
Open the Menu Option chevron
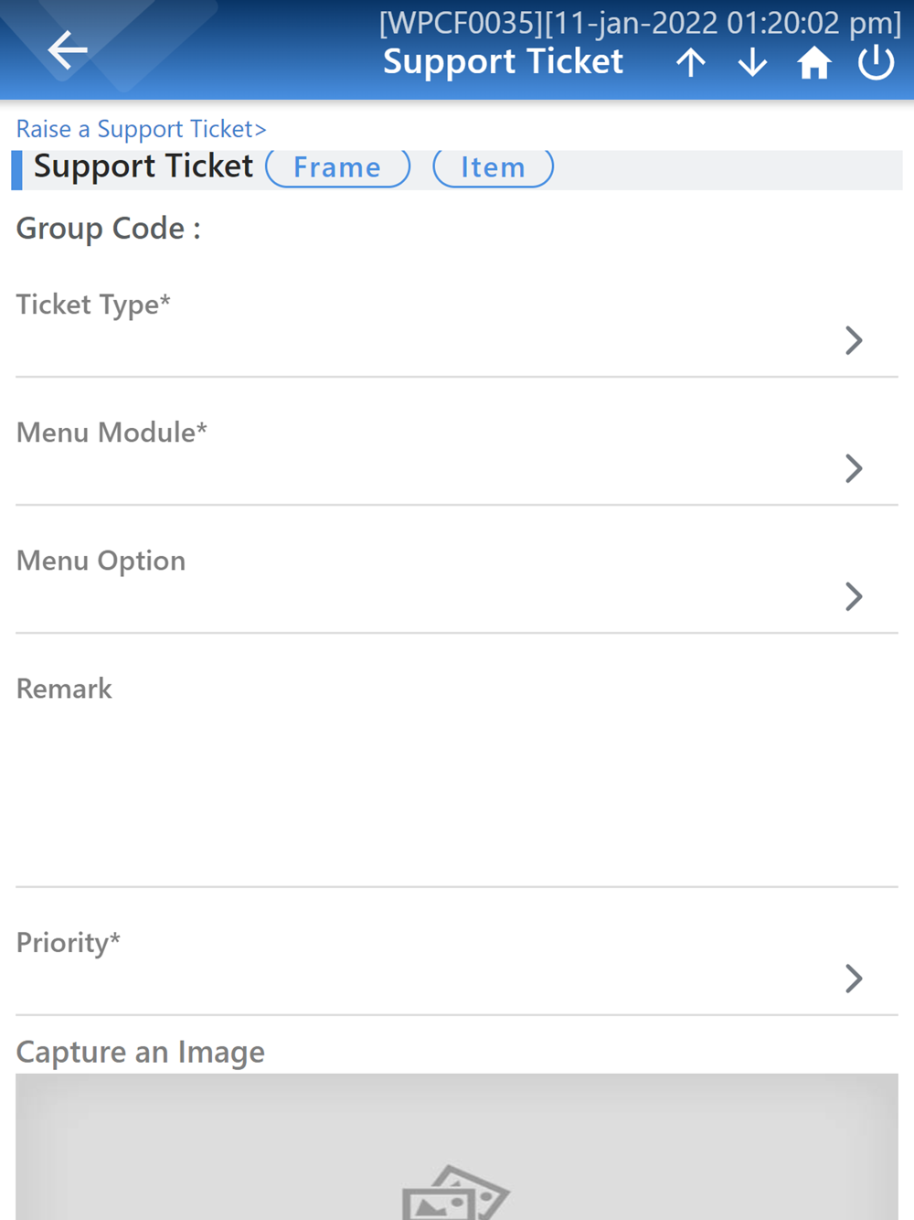(x=854, y=596)
